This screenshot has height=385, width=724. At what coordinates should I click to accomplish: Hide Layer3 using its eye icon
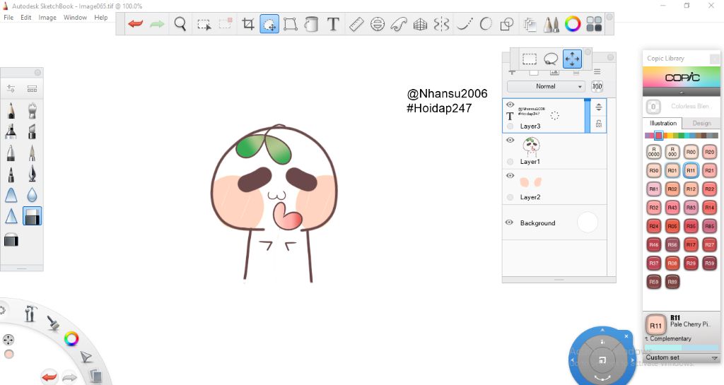tap(510, 105)
